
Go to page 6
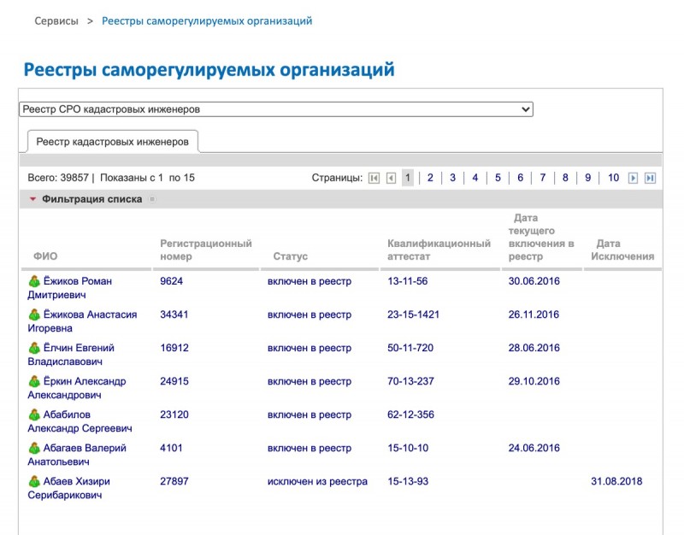(x=521, y=178)
